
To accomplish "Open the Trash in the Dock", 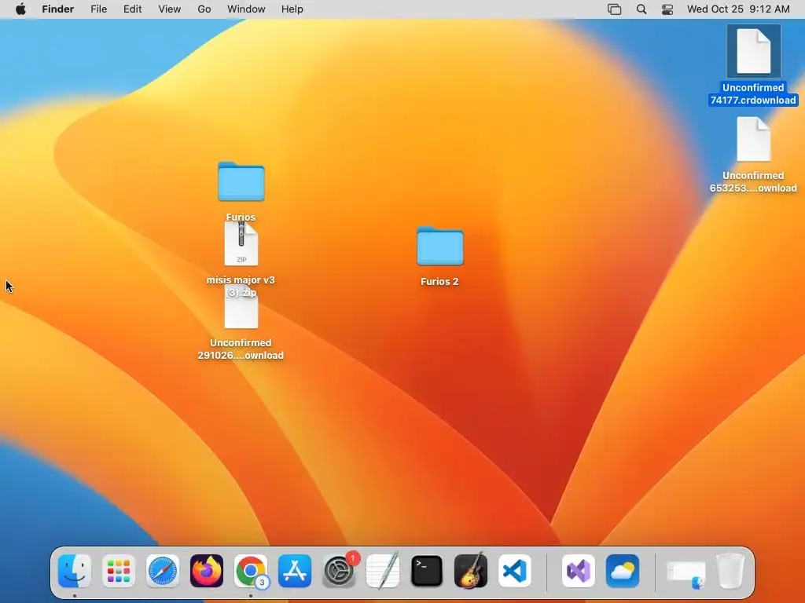I will [x=730, y=571].
